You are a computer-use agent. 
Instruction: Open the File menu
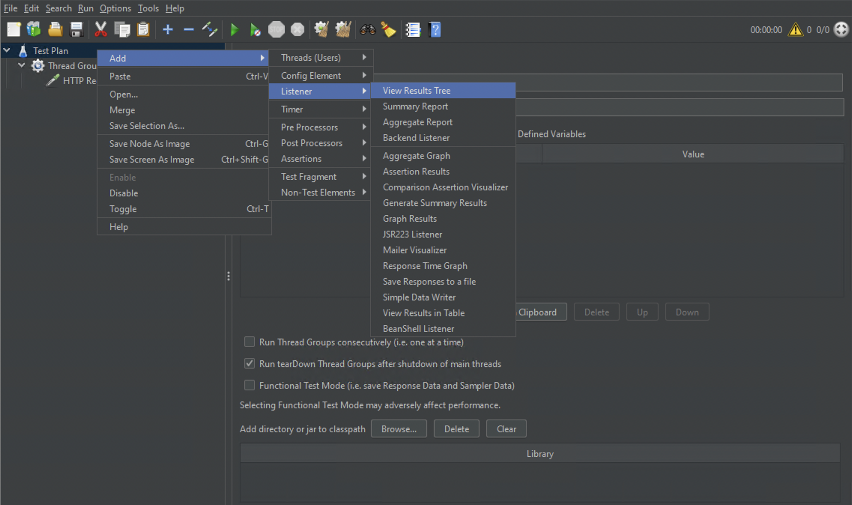click(10, 8)
